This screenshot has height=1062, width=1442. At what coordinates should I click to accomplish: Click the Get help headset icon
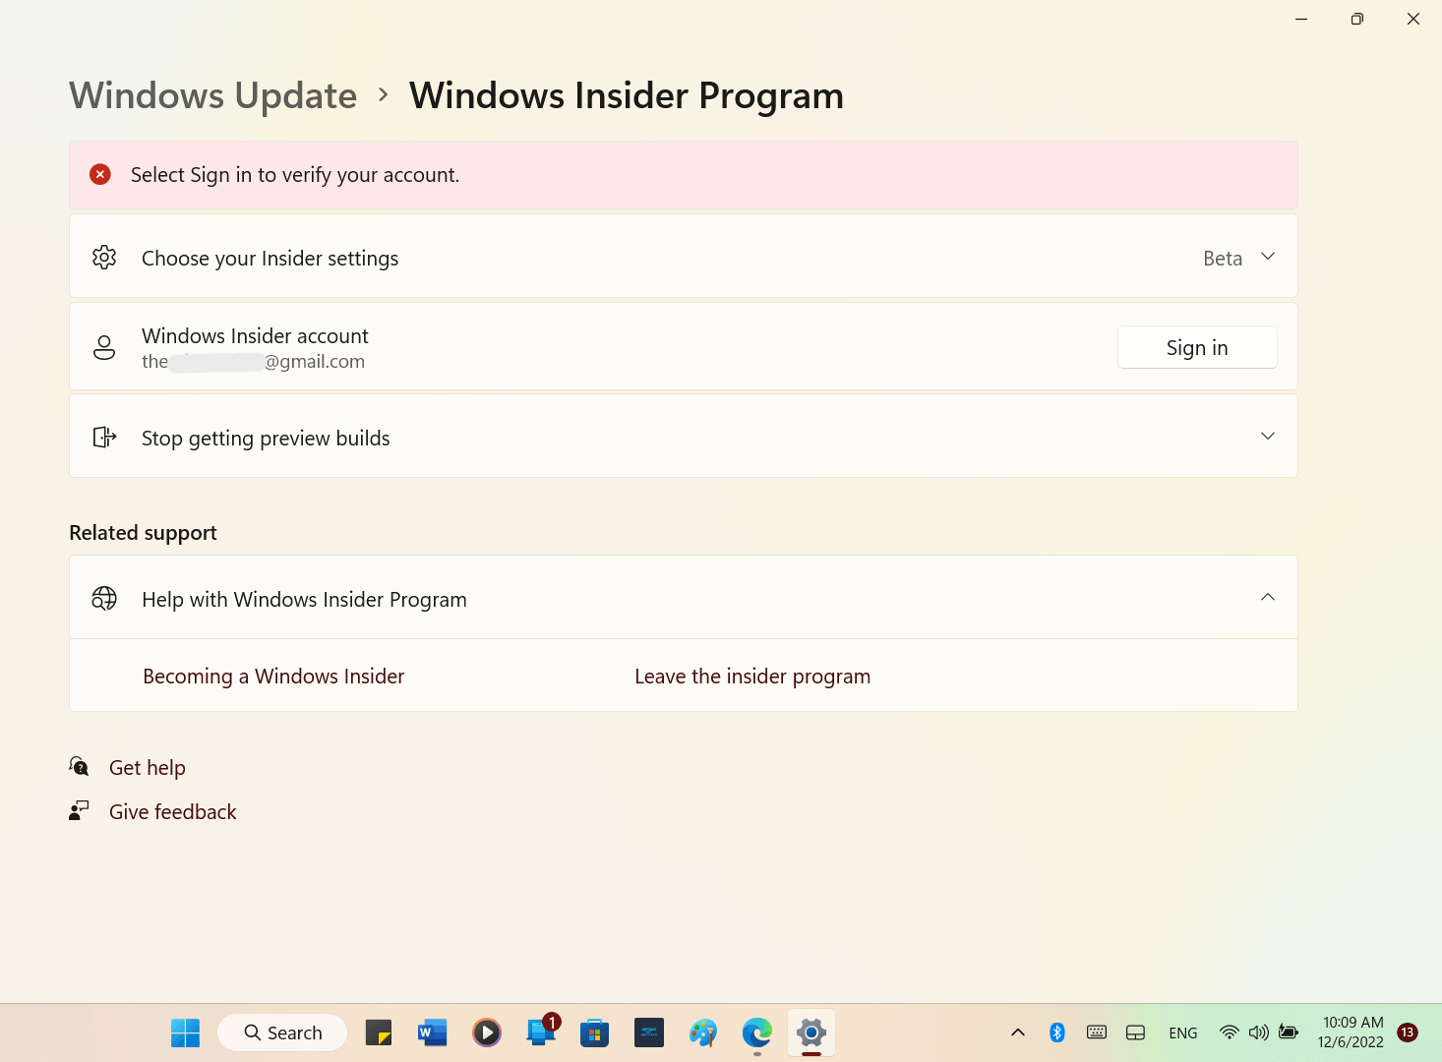(80, 766)
